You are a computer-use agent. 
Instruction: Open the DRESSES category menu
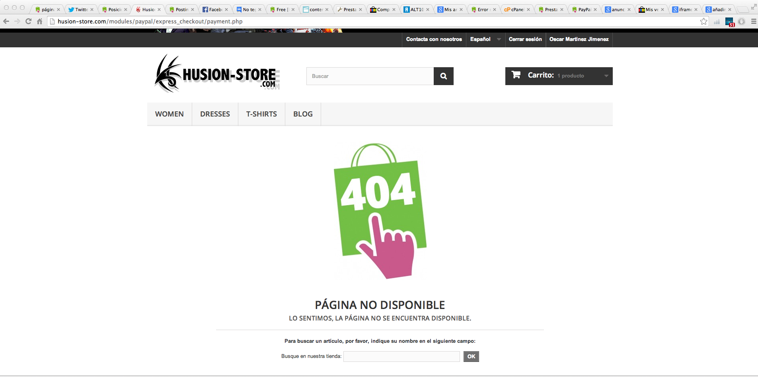point(215,114)
